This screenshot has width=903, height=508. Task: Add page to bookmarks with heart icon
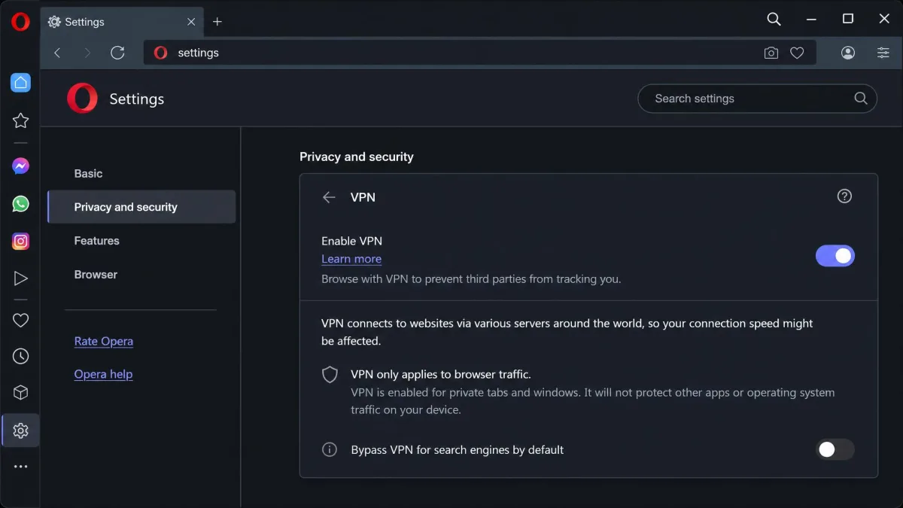pyautogui.click(x=797, y=53)
